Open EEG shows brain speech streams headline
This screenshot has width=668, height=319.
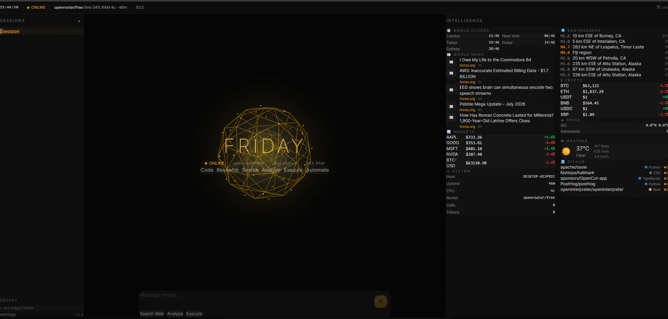(506, 90)
